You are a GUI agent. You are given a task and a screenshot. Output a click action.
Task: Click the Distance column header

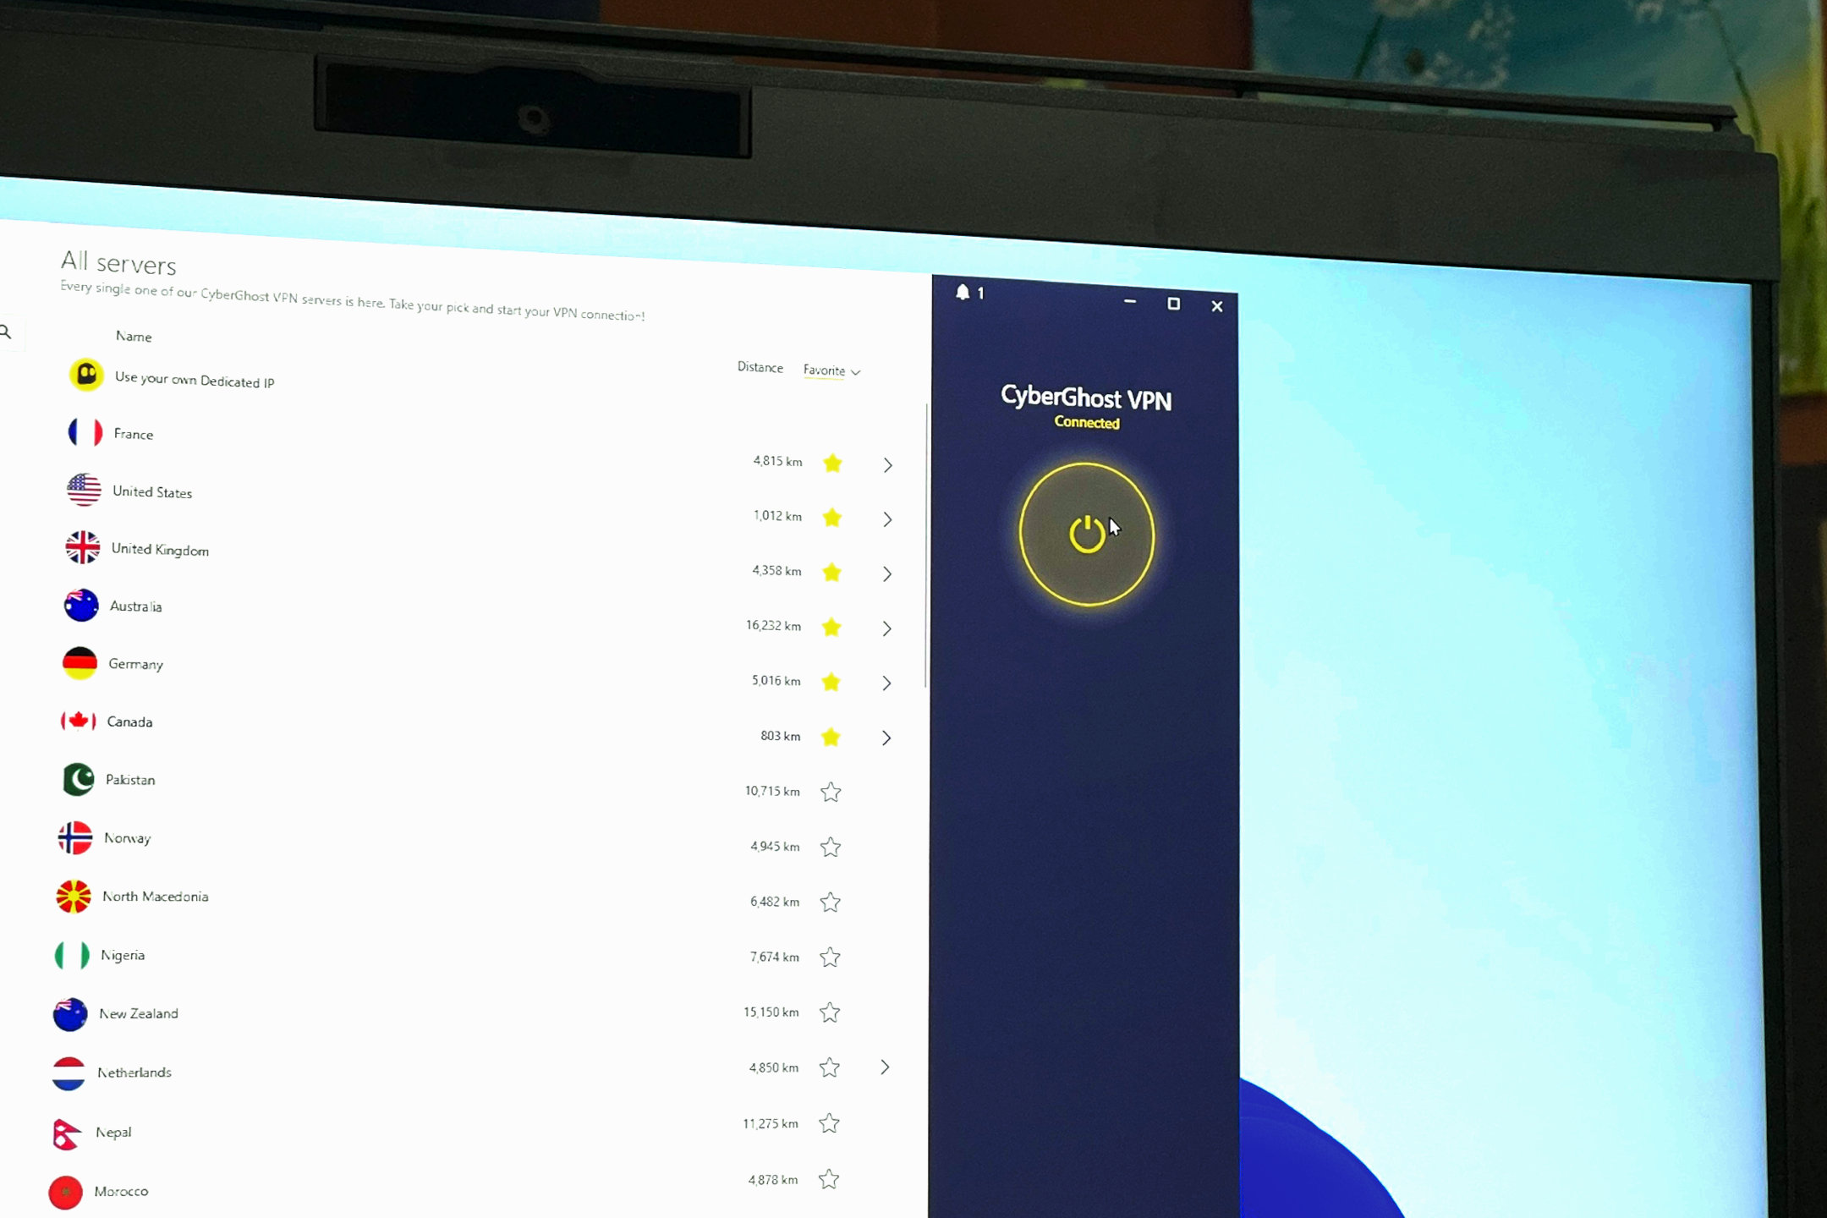(757, 367)
